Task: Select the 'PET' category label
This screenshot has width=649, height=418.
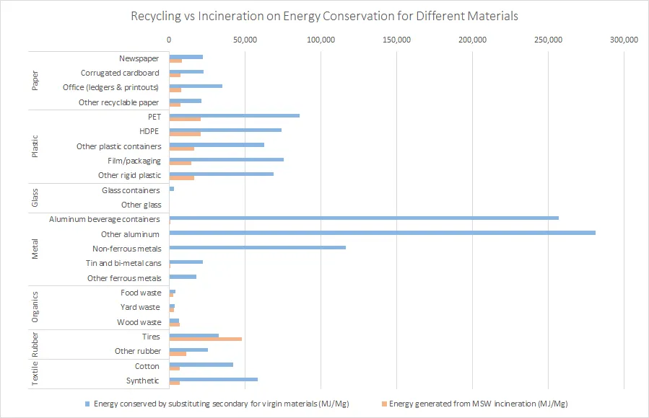Action: [x=154, y=117]
